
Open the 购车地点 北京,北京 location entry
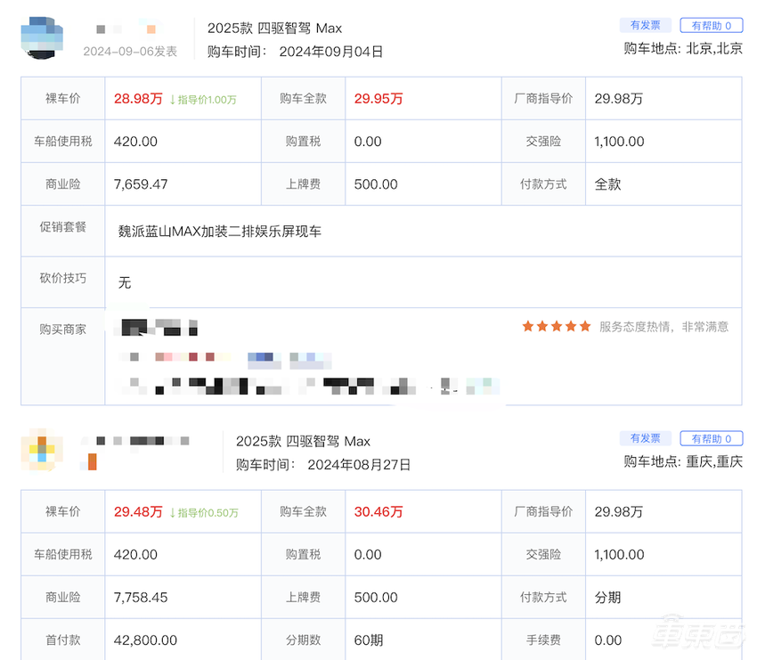point(685,46)
